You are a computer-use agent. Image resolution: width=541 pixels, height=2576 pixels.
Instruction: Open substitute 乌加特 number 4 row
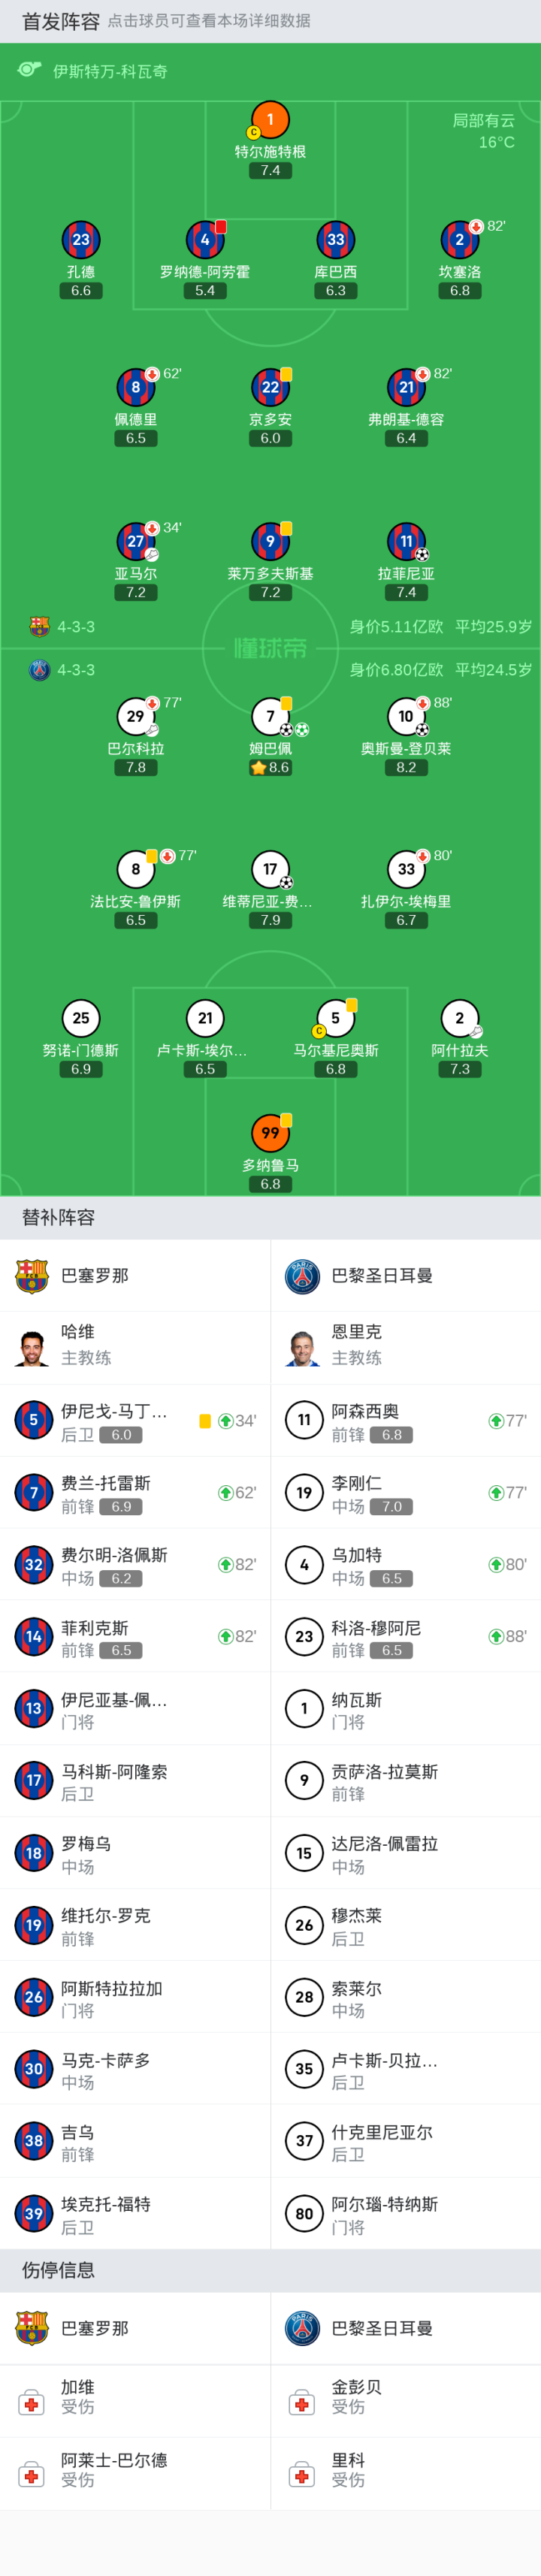coord(405,1564)
